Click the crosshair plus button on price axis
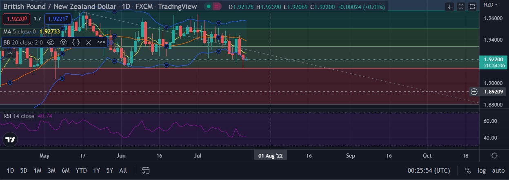 point(474,91)
